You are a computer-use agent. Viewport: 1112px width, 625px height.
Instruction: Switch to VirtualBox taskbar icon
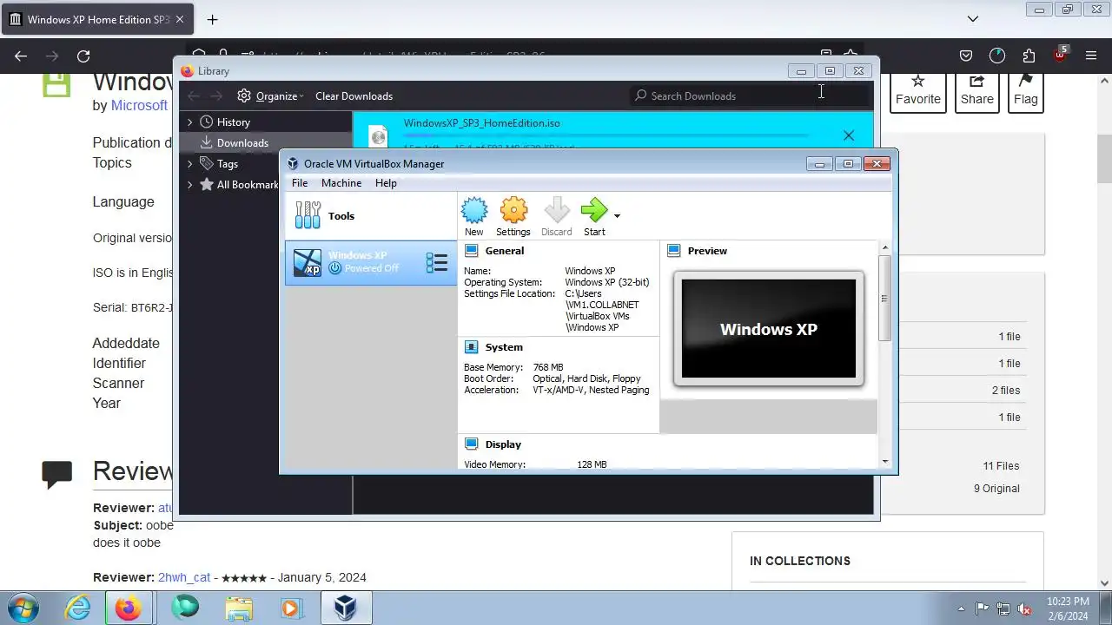346,609
